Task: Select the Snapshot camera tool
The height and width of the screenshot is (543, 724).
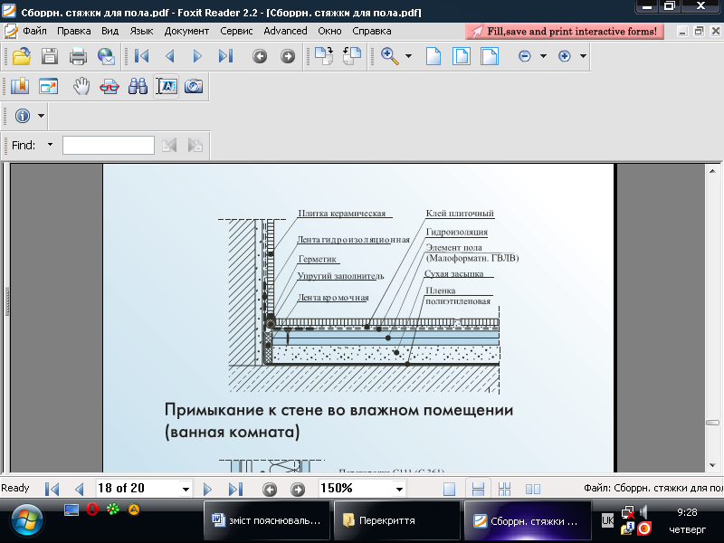Action: (x=194, y=86)
